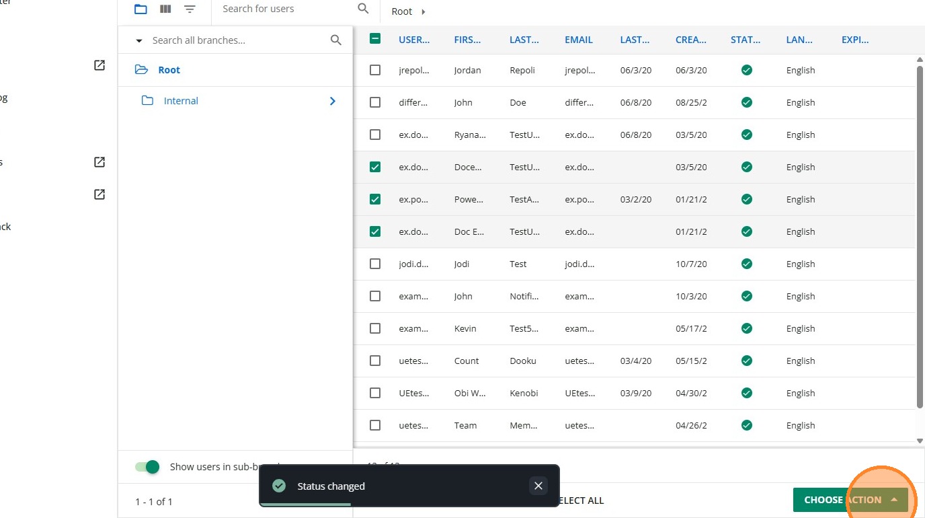Click the differ... email cell for John Doe

pos(579,102)
